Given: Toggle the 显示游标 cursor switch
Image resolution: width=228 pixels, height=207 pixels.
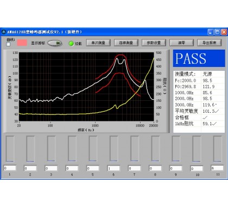Looking at the screenshot, I should (x=55, y=43).
